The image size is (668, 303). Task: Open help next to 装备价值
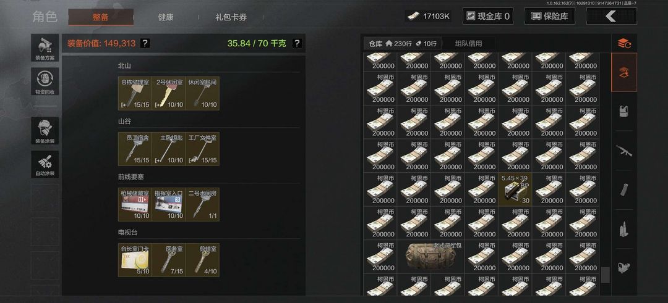tap(145, 43)
